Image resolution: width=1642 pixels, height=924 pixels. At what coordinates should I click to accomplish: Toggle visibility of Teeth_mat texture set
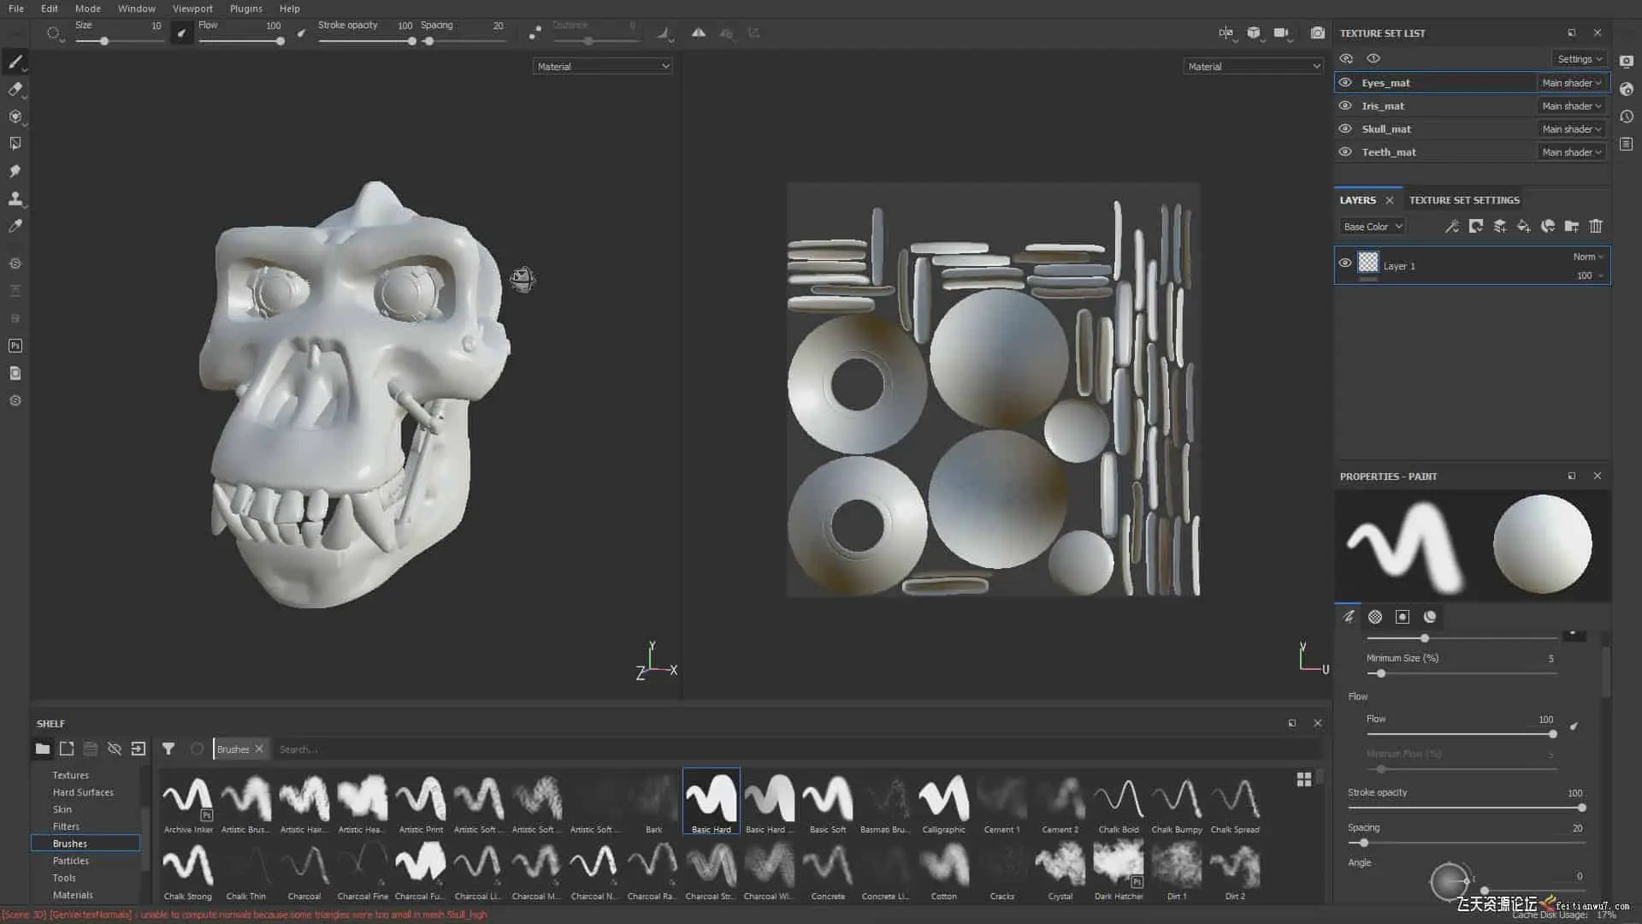1345,152
